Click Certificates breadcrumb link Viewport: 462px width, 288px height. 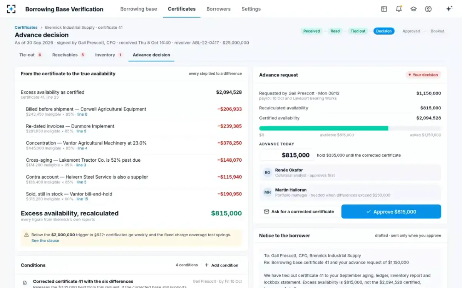point(26,28)
